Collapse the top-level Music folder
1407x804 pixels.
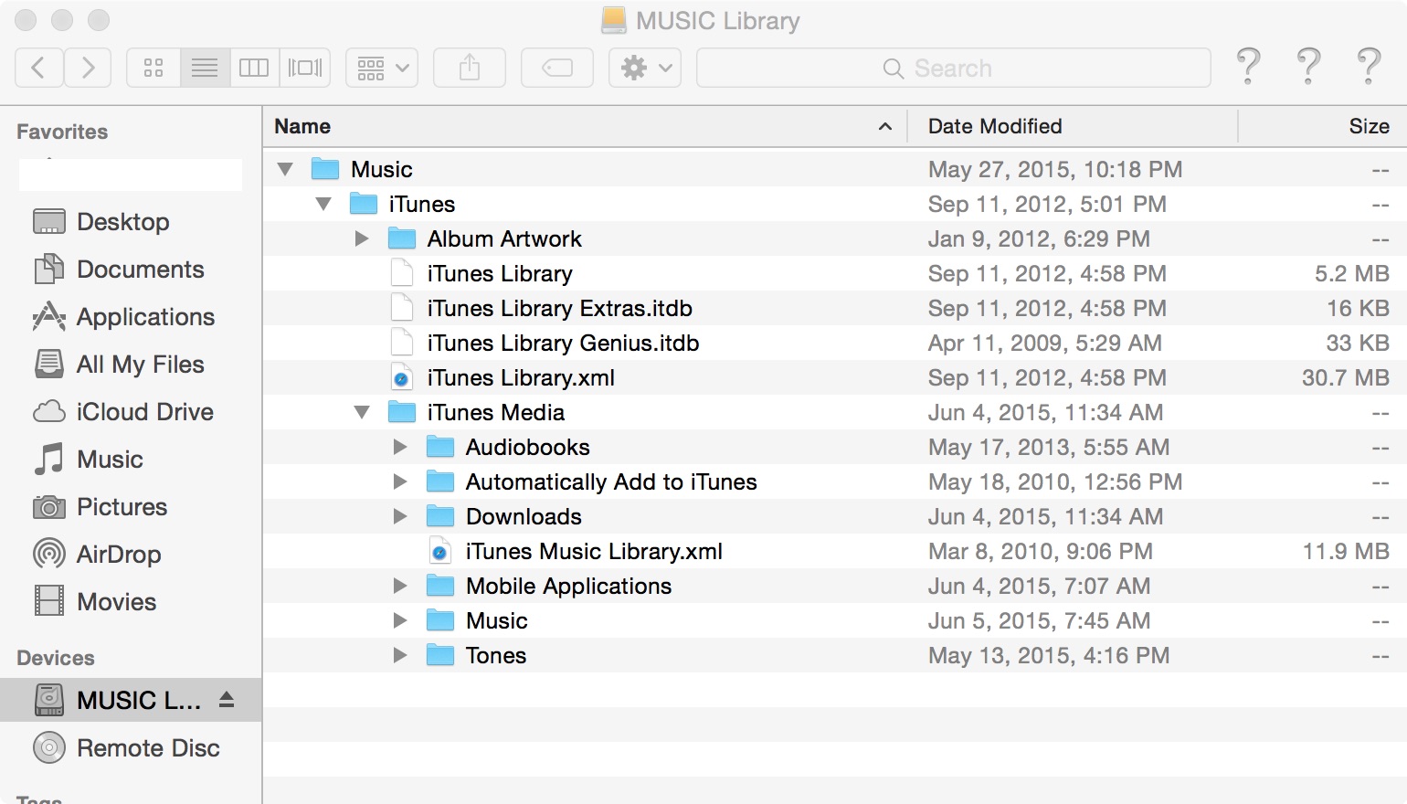tap(285, 169)
